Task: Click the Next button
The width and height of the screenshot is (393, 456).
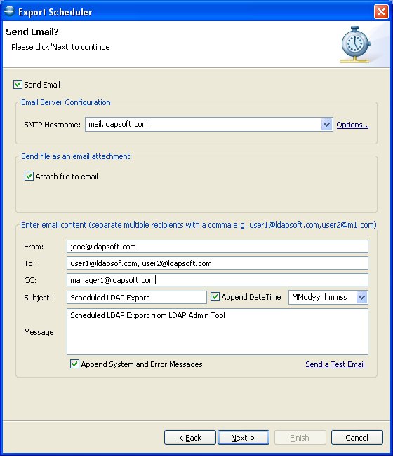Action: pos(244,437)
